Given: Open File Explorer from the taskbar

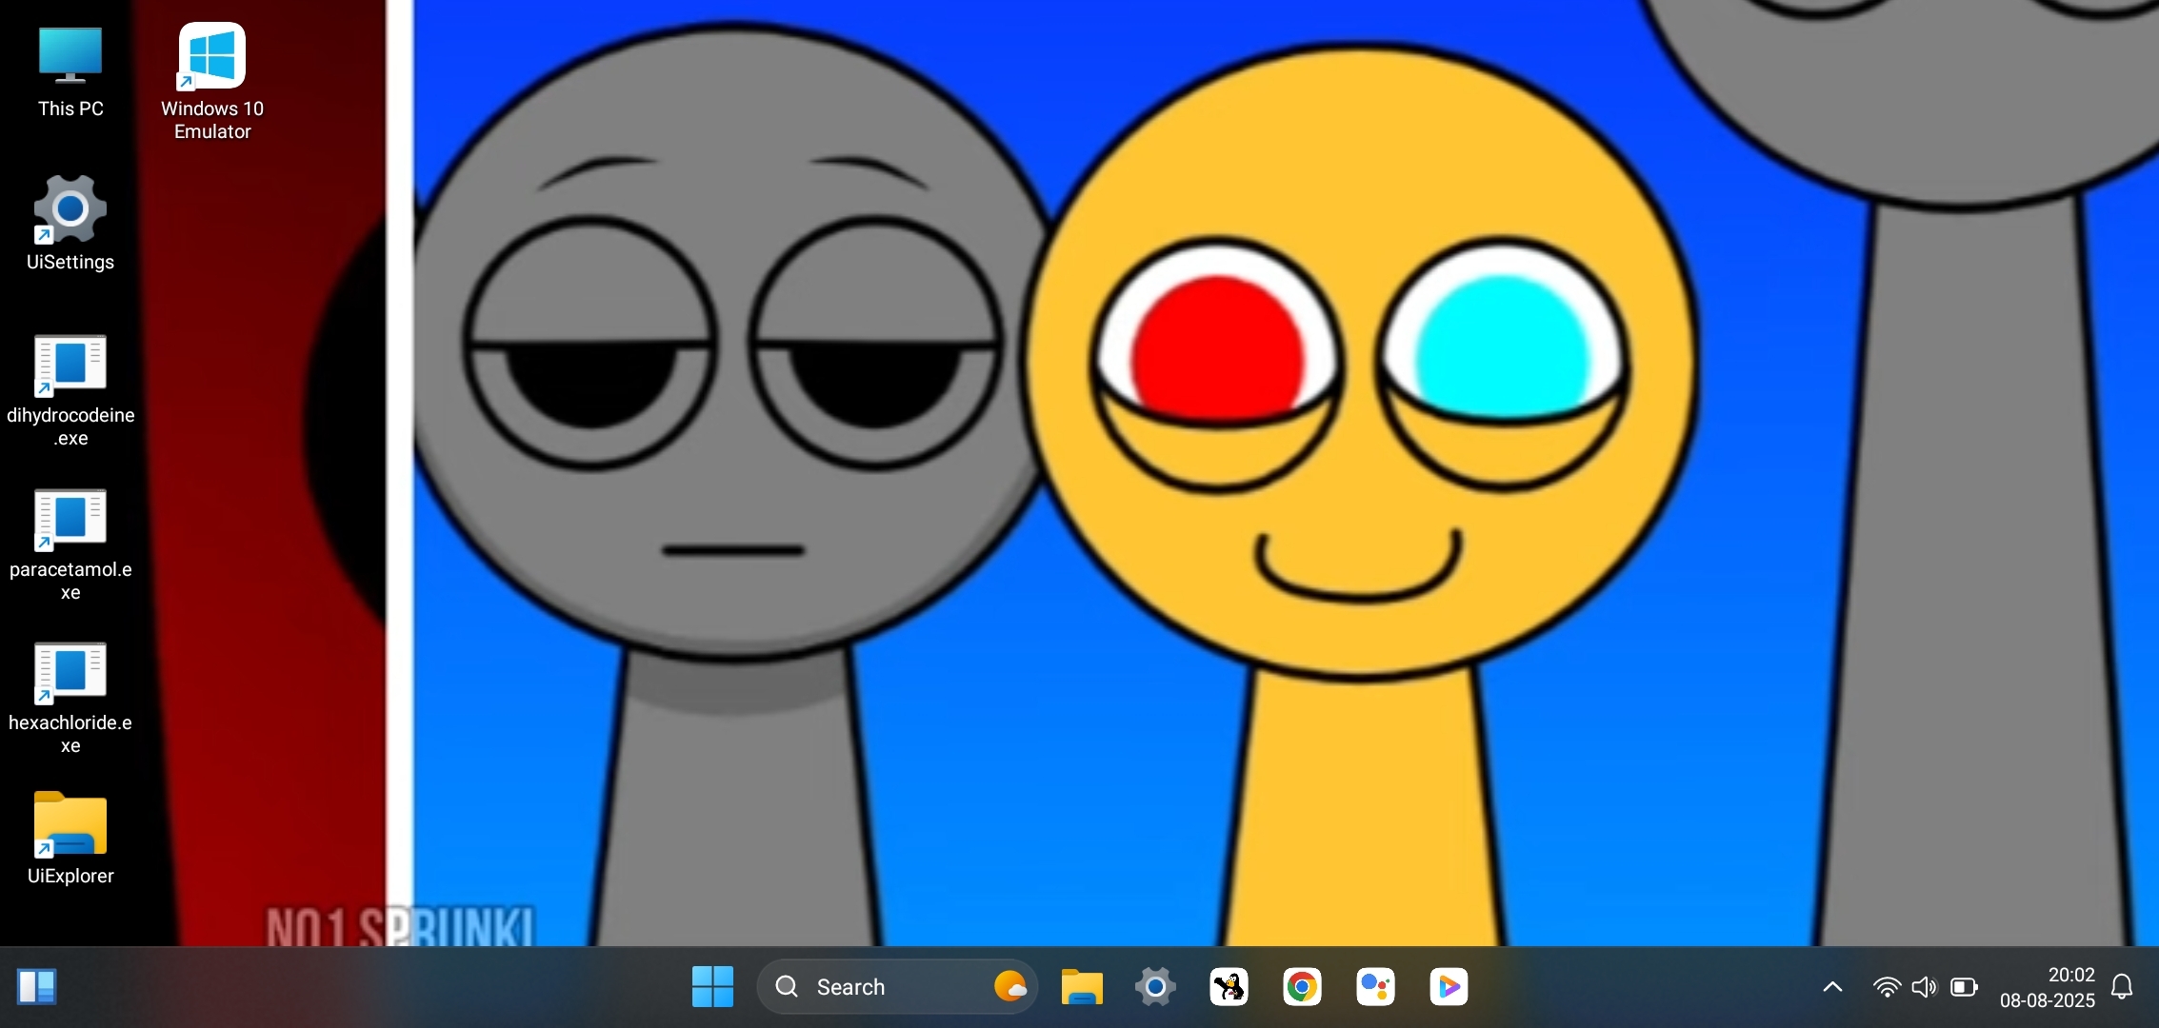Looking at the screenshot, I should pos(1082,987).
